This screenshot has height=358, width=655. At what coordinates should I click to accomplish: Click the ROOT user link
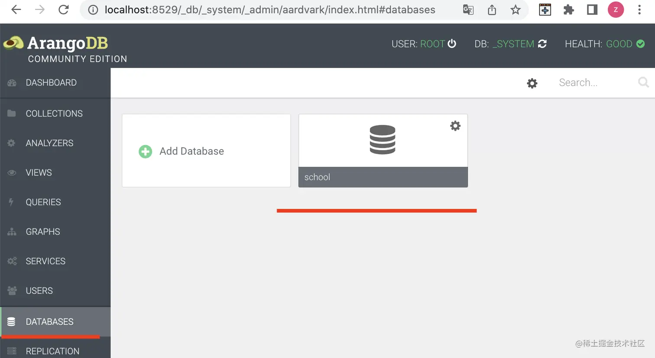coord(432,44)
